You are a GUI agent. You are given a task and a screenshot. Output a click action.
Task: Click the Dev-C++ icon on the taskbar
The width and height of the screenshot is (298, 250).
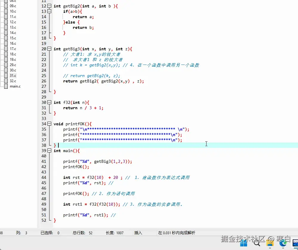coord(295,243)
